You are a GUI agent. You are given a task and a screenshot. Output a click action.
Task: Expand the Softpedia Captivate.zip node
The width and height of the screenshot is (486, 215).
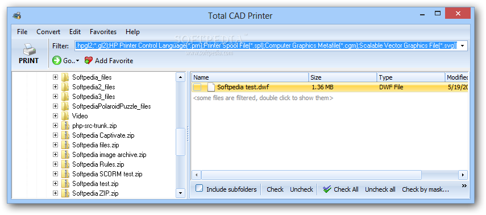55,135
